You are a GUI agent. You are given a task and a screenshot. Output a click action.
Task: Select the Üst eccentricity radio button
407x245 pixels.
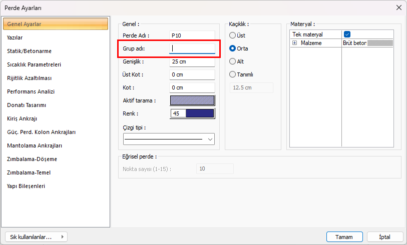pyautogui.click(x=232, y=35)
